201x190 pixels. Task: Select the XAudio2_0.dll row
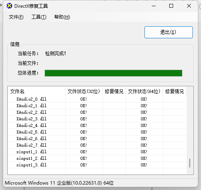tap(97, 99)
